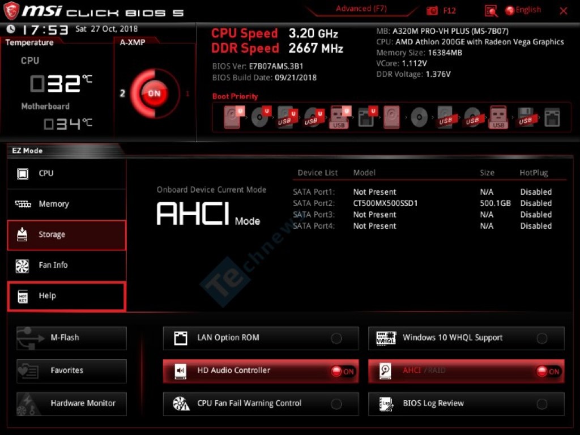580x435 pixels.
Task: Click the DDR Voltage 1.376V reading
Action: [x=413, y=74]
